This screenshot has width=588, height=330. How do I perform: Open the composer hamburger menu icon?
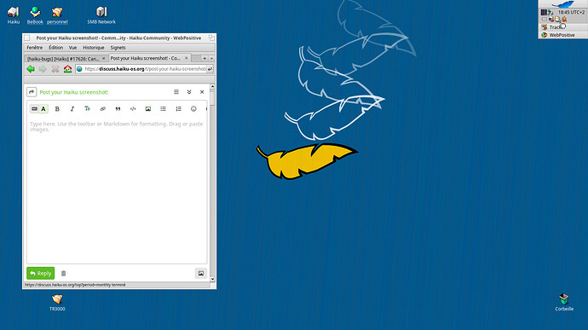176,92
